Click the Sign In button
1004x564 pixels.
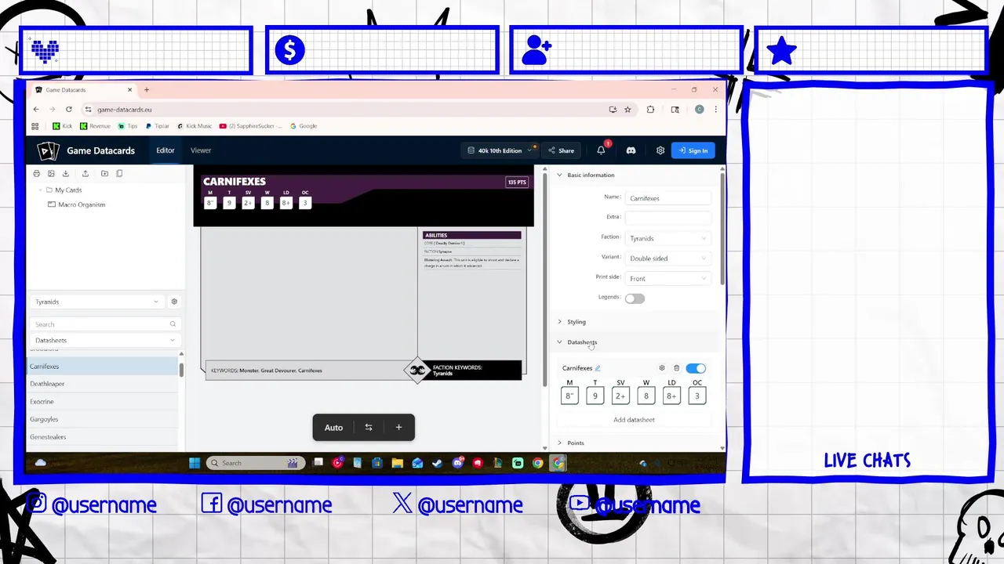click(x=693, y=150)
